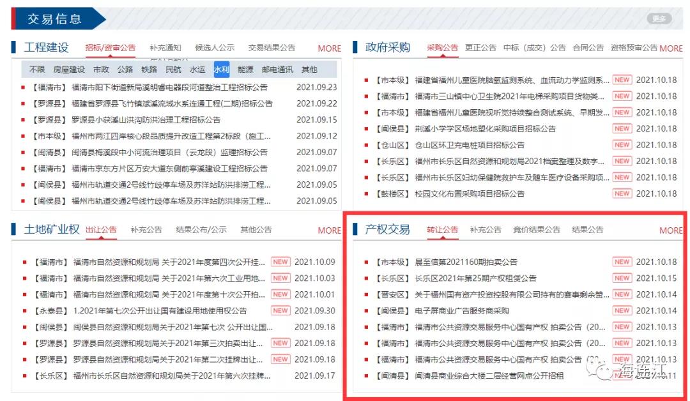The height and width of the screenshot is (401, 690).
Task: Switch to 补充通知 tab under 工程建设
Action: tap(165, 47)
